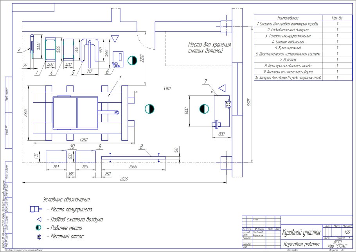The image size is (356, 252).
Task: Select table row '7. Верстак'
Action: (288, 59)
